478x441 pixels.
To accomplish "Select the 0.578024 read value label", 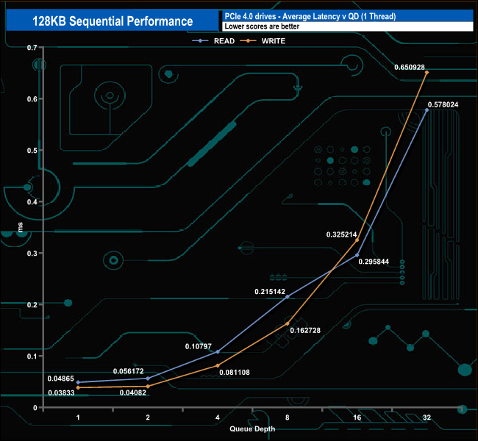I will click(443, 104).
